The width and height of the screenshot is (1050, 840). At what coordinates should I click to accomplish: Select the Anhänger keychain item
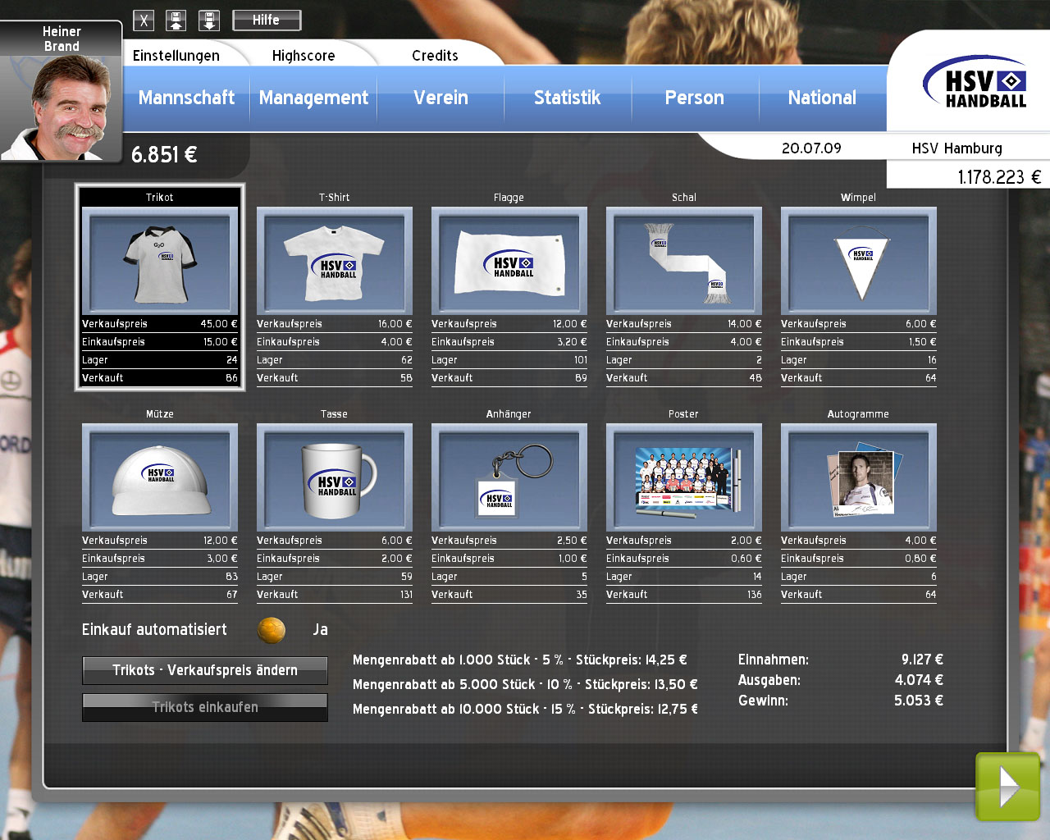[509, 477]
